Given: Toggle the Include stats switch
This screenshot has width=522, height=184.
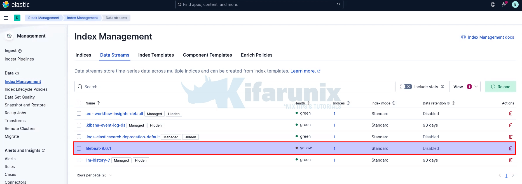Looking at the screenshot, I should [x=406, y=87].
